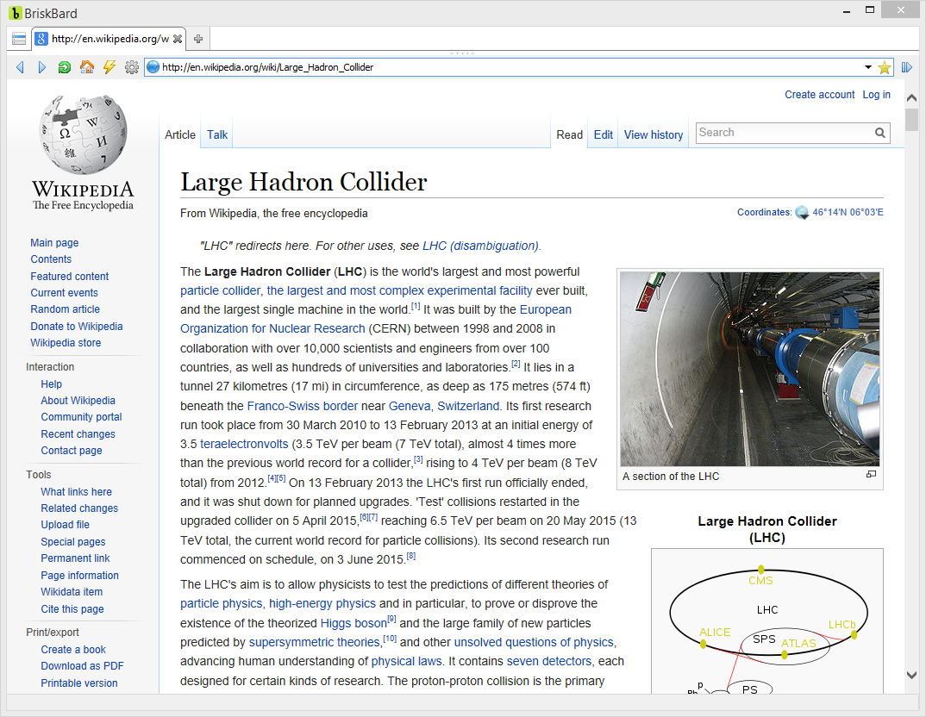Follow the Franco-Swiss border link
926x717 pixels.
click(303, 406)
